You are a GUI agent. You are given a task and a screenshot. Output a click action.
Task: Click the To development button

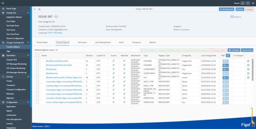click(226, 9)
